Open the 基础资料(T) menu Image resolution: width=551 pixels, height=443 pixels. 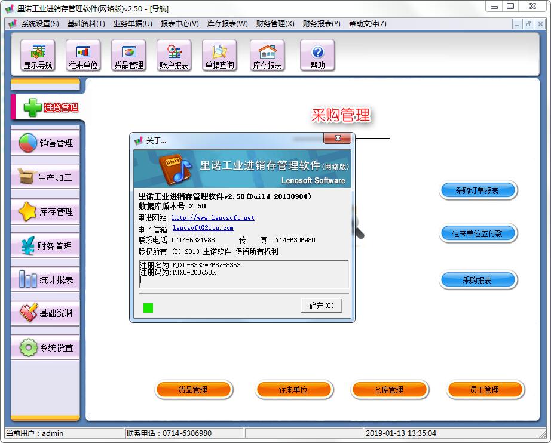coord(86,24)
